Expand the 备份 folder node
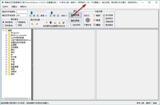The width and height of the screenshot is (160, 105). coord(6,52)
